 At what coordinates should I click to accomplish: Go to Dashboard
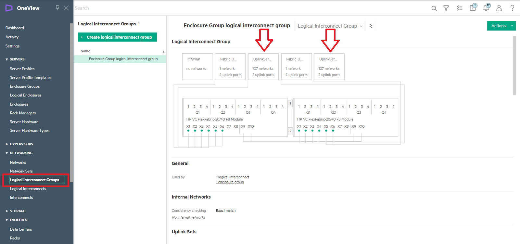15,28
